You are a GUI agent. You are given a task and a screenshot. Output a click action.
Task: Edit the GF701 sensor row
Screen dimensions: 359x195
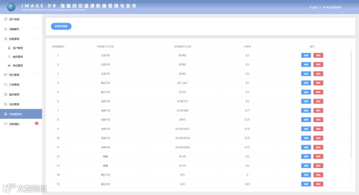click(x=306, y=92)
